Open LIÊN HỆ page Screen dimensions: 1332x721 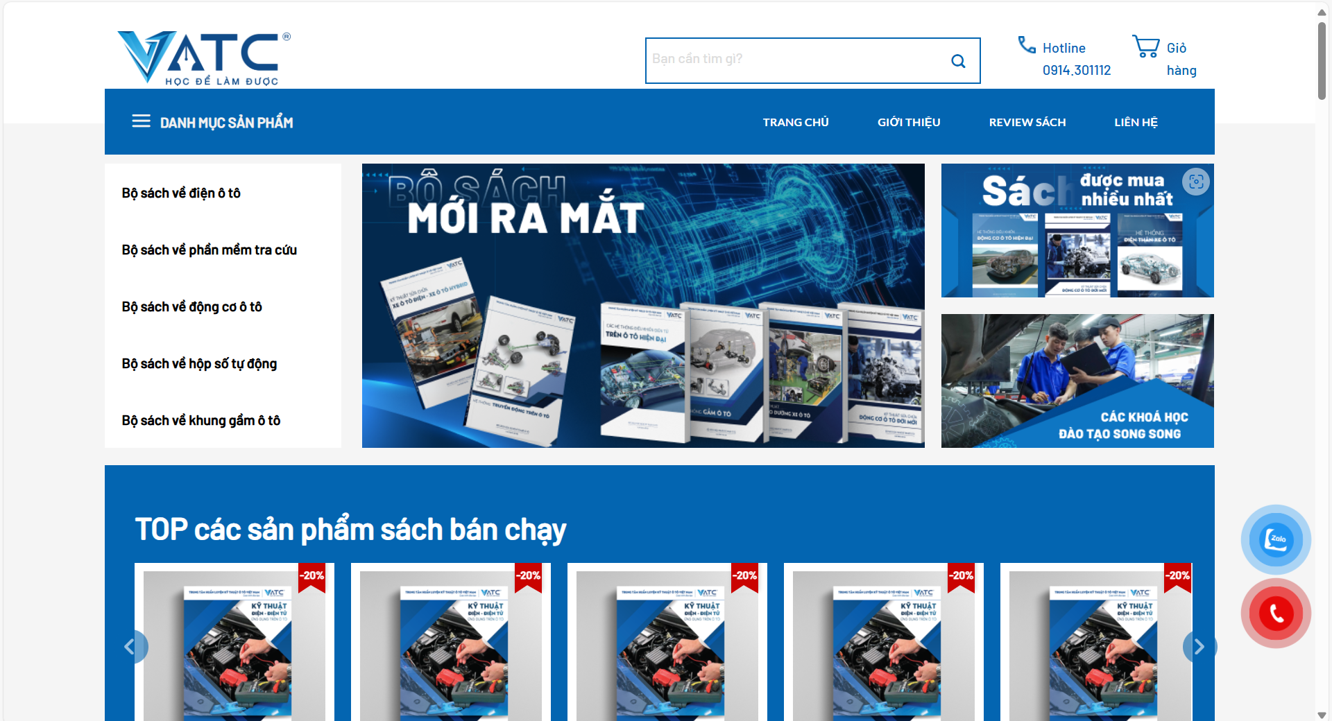[1136, 122]
